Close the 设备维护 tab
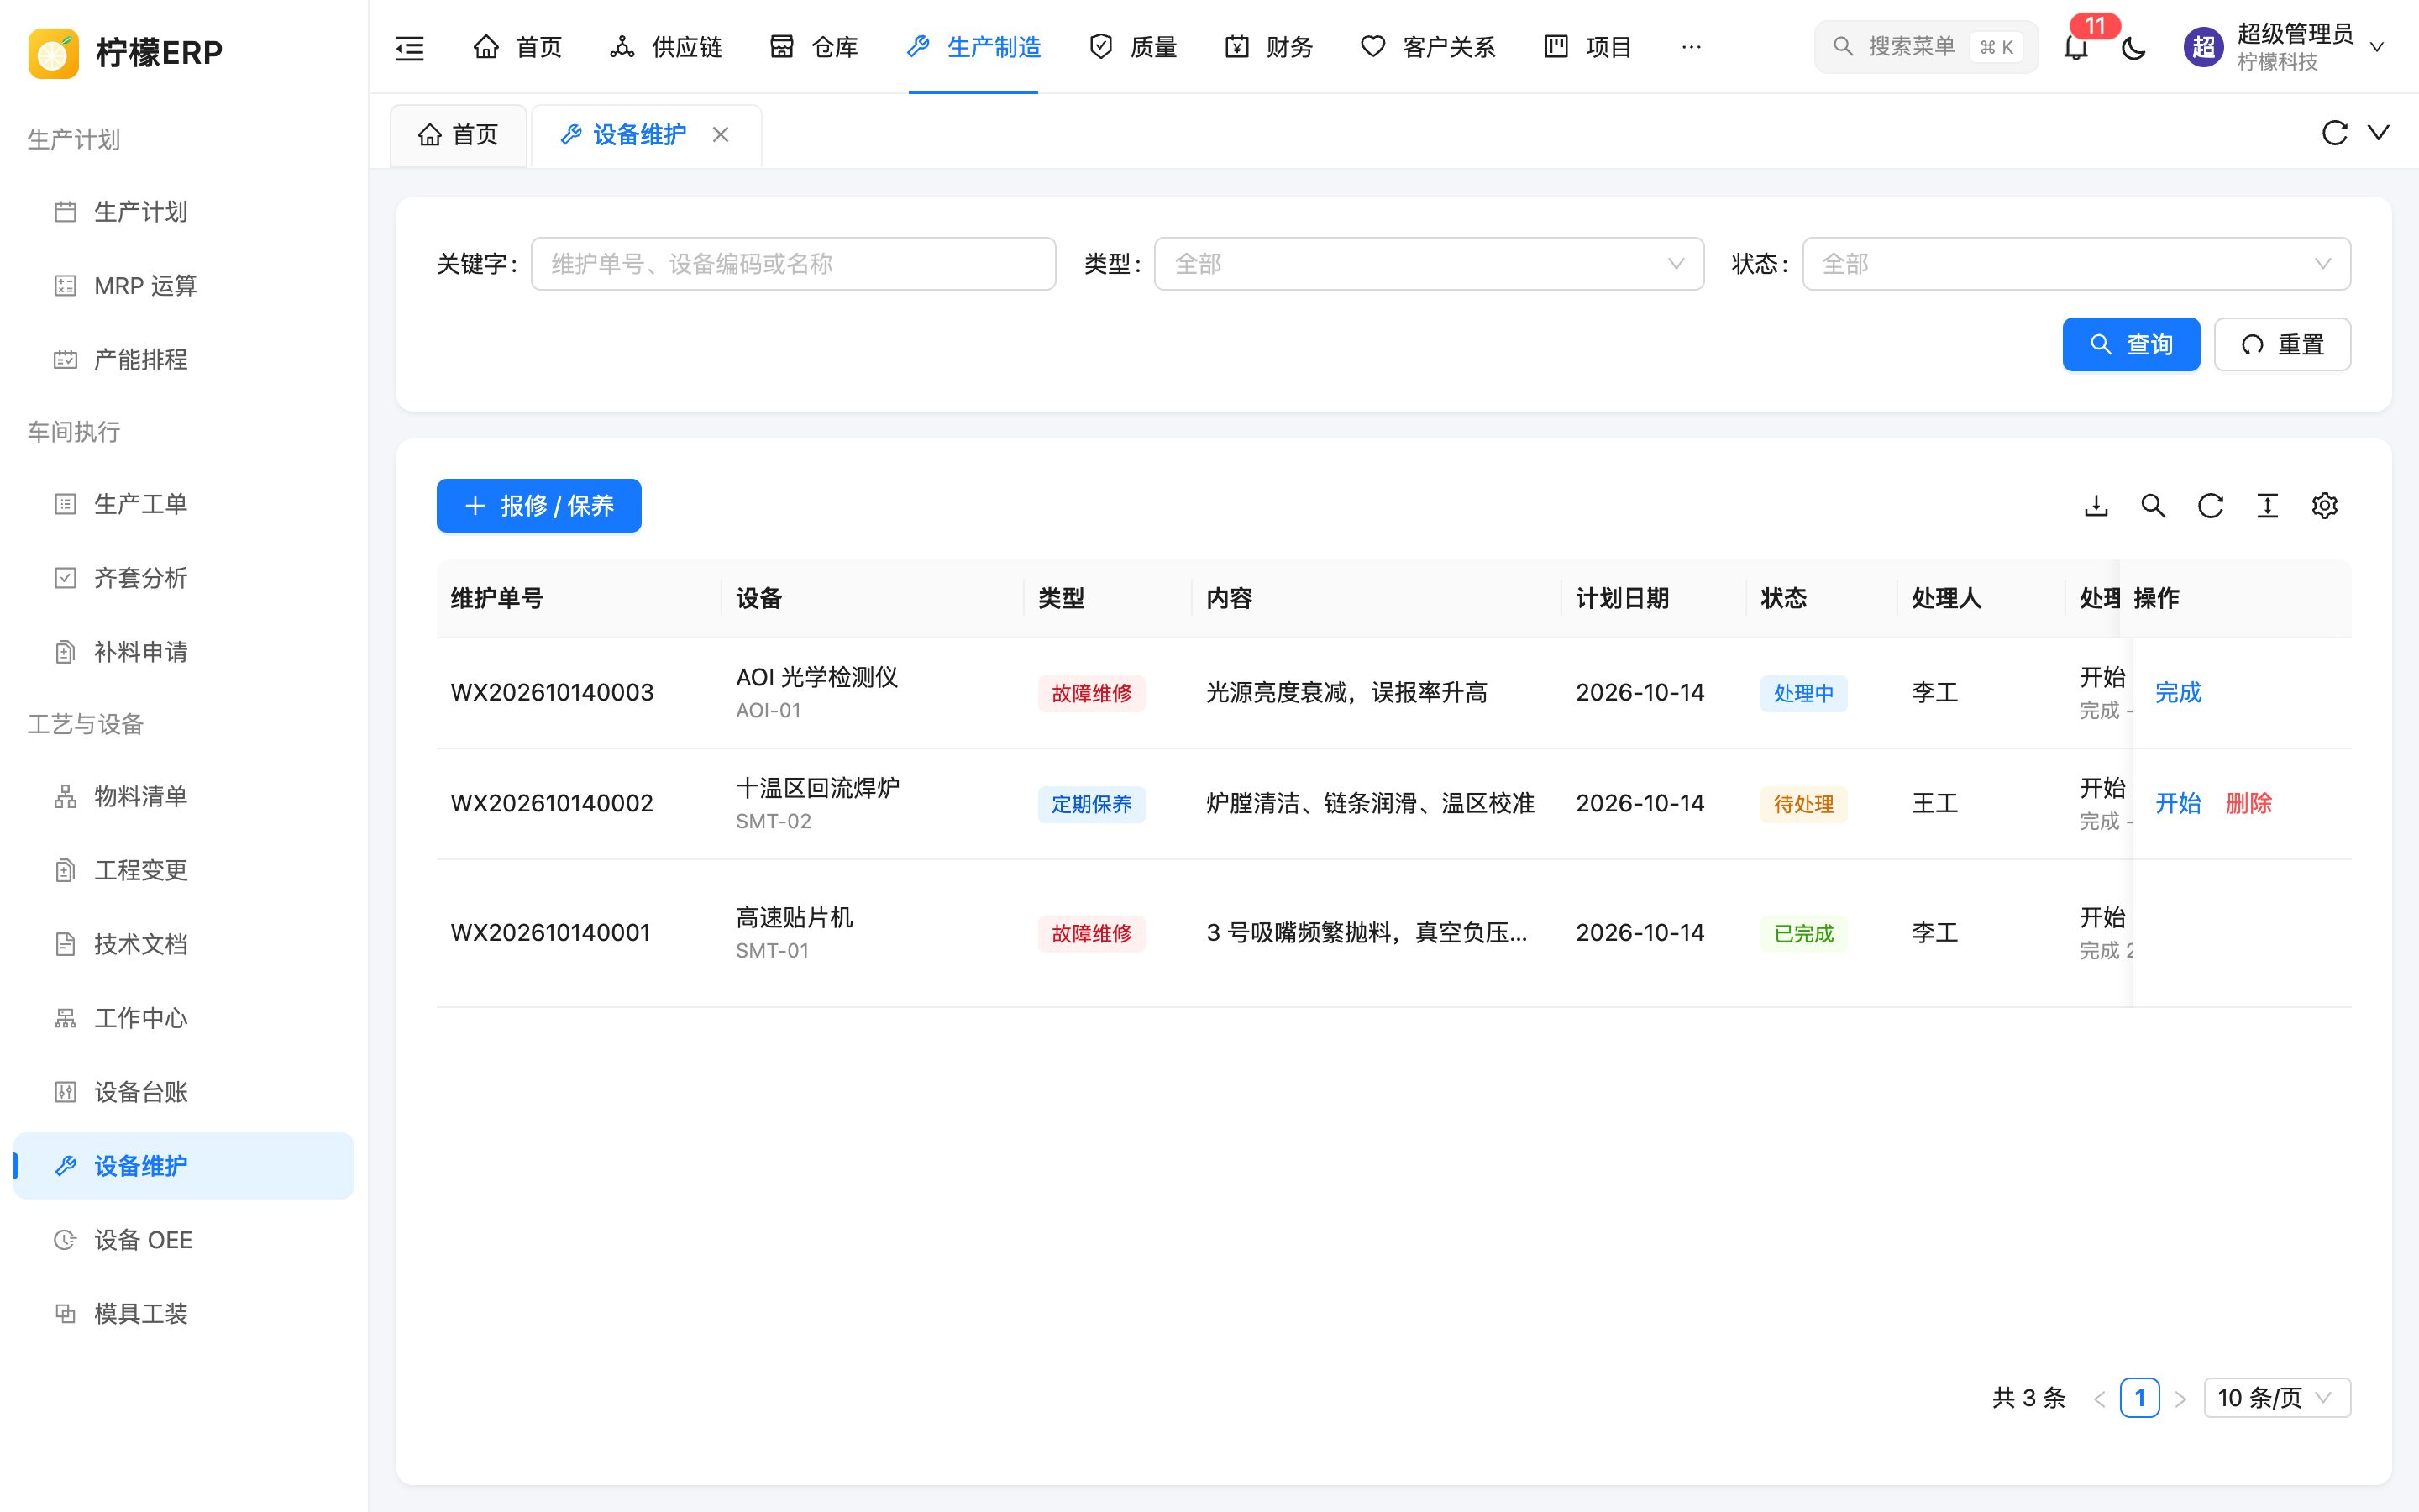2419x1512 pixels. click(x=720, y=134)
